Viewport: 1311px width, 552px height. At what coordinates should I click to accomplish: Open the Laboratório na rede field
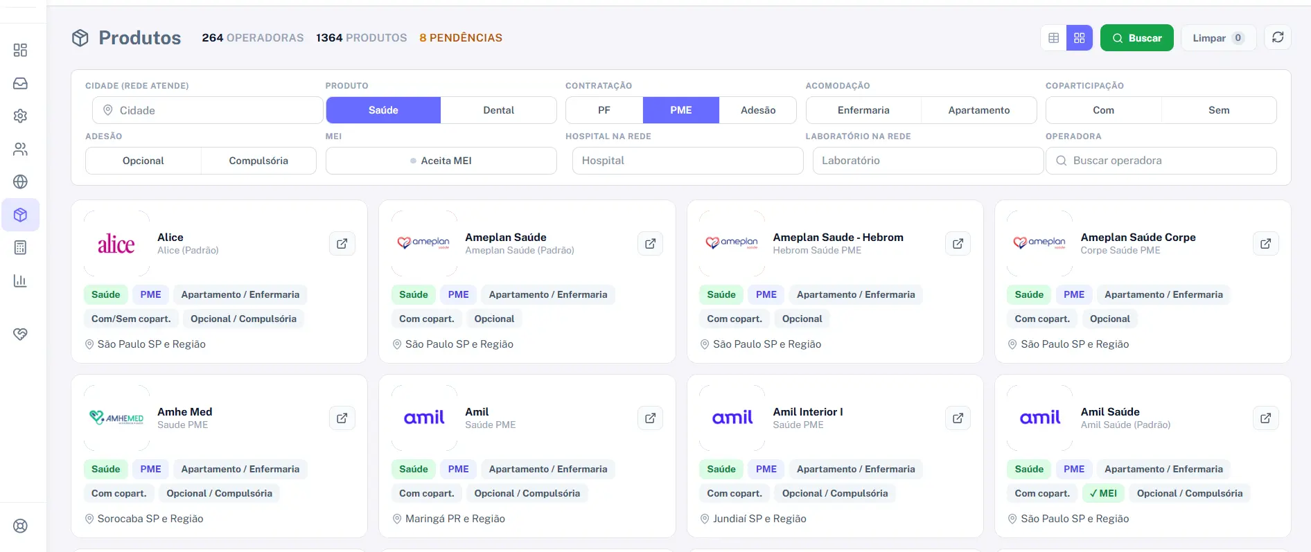928,161
